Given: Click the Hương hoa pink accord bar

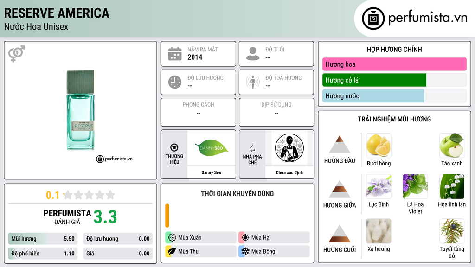Looking at the screenshot, I should [394, 64].
